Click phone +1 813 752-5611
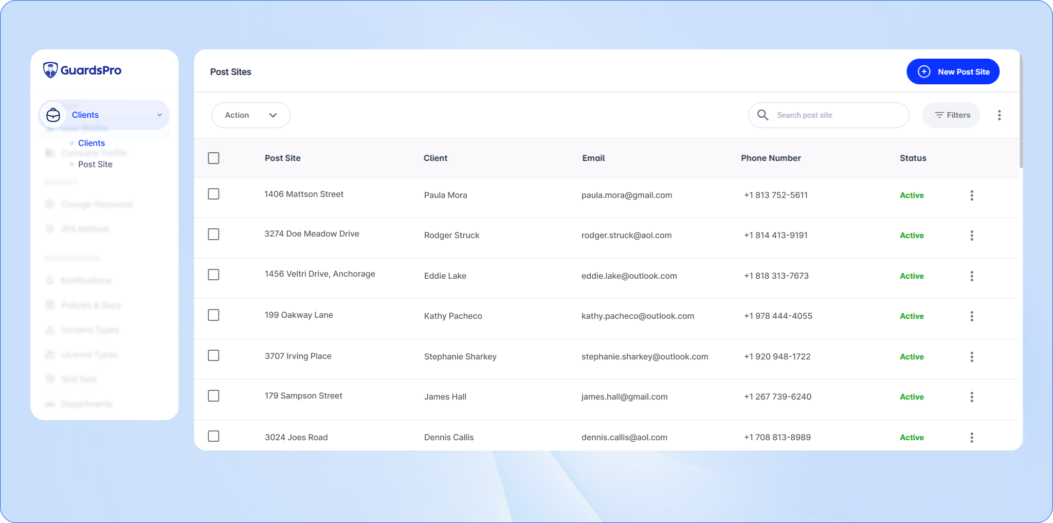 tap(776, 195)
